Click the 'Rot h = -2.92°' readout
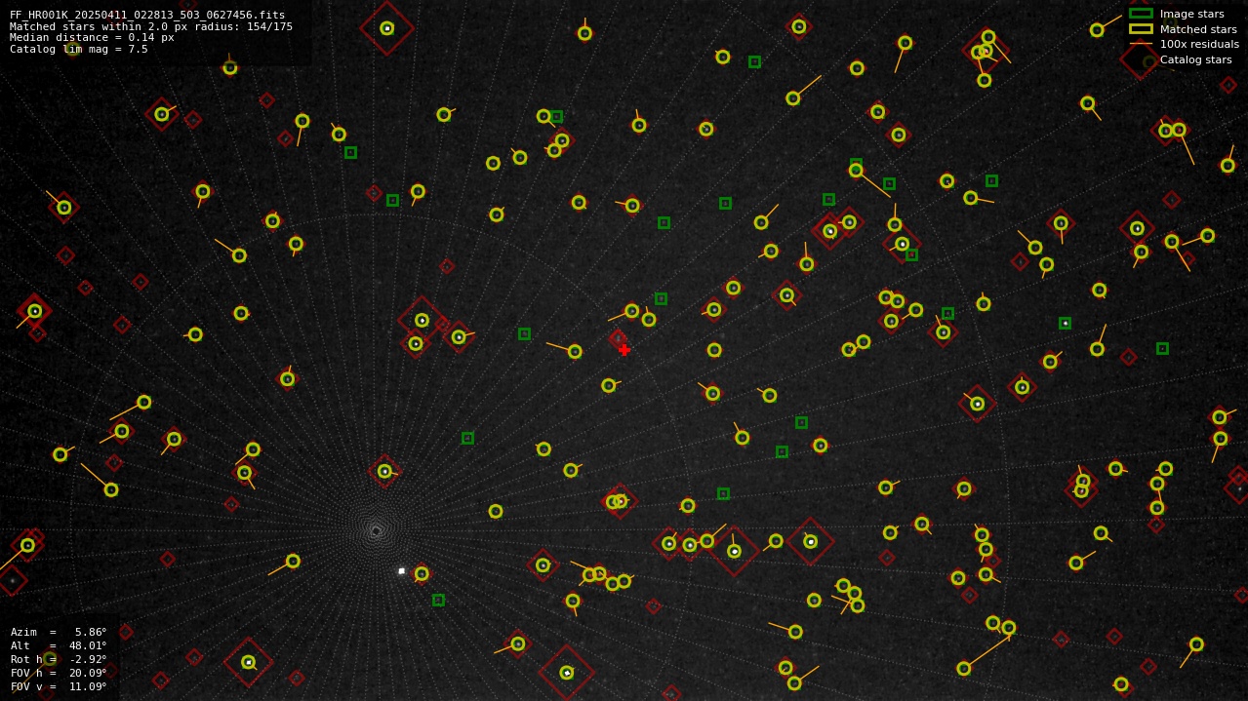1248x701 pixels. 59,659
